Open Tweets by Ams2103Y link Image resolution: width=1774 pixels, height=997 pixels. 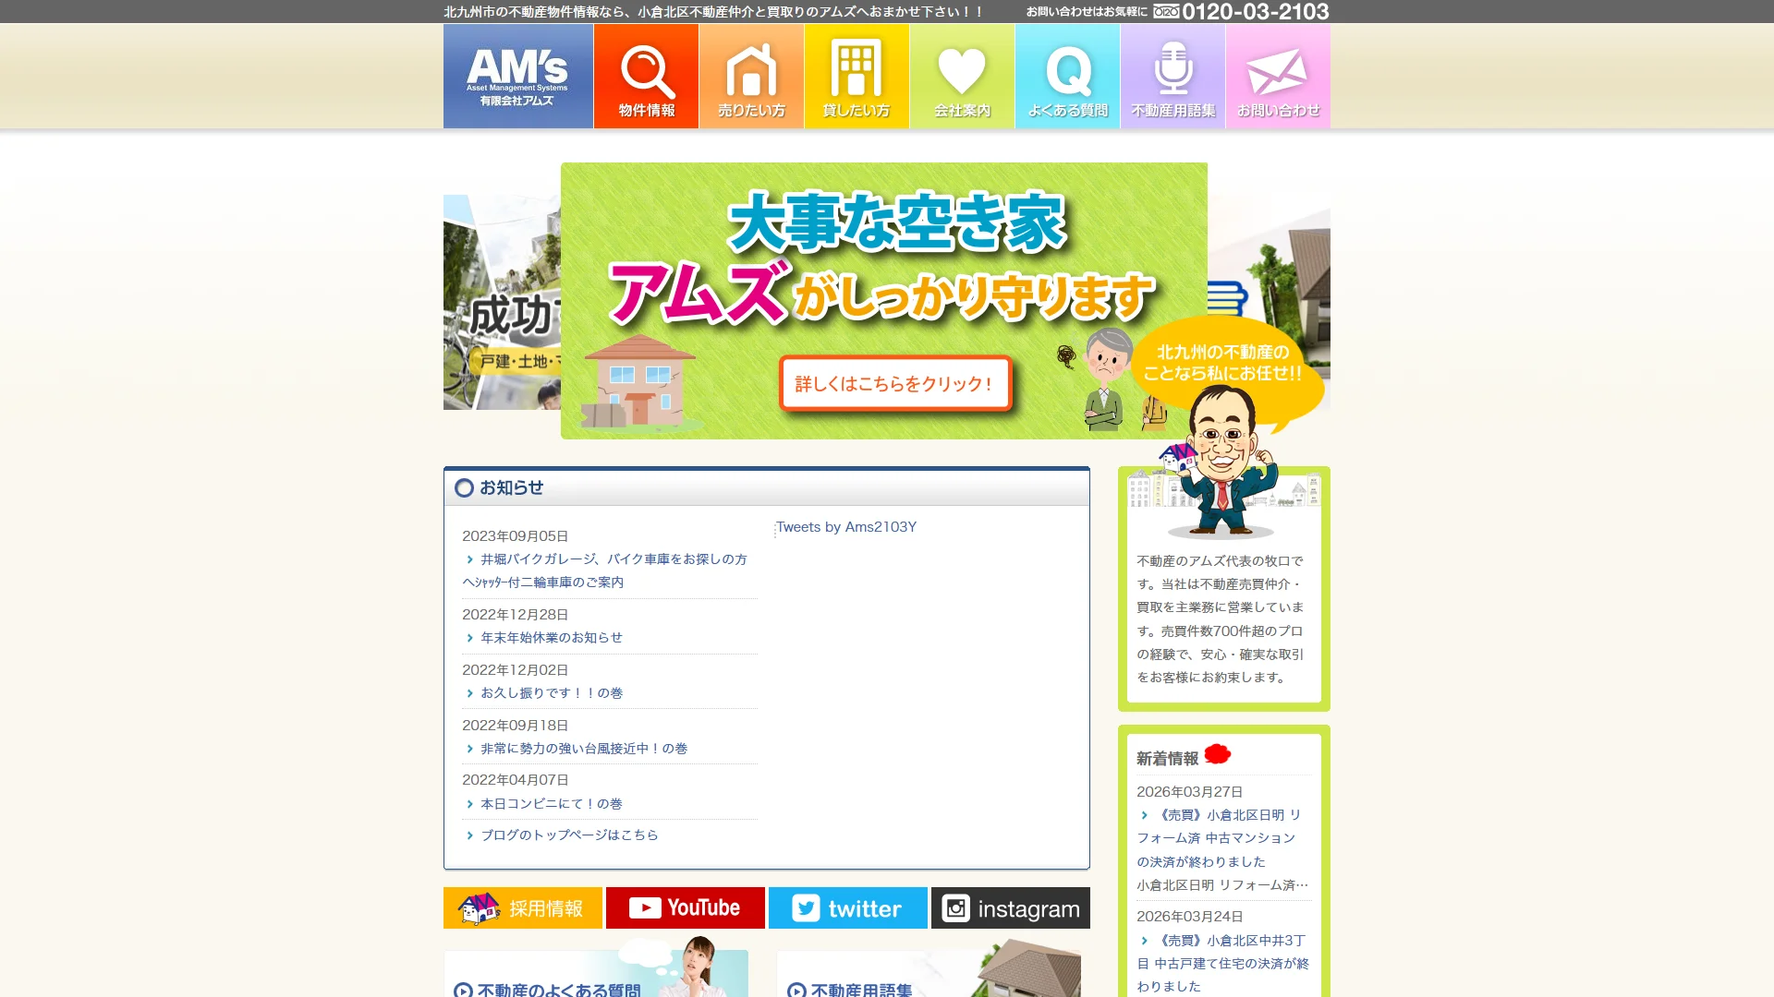coord(846,527)
